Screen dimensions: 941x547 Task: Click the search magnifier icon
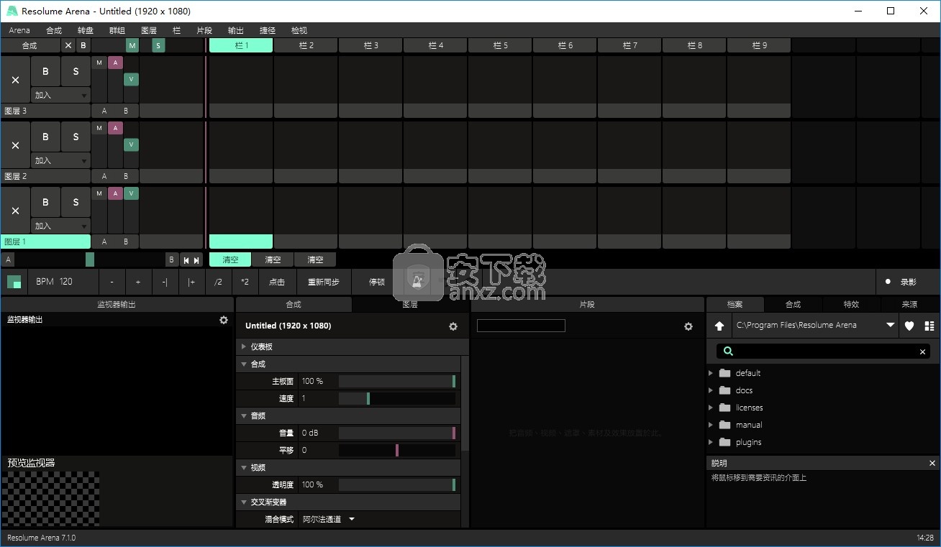(728, 351)
